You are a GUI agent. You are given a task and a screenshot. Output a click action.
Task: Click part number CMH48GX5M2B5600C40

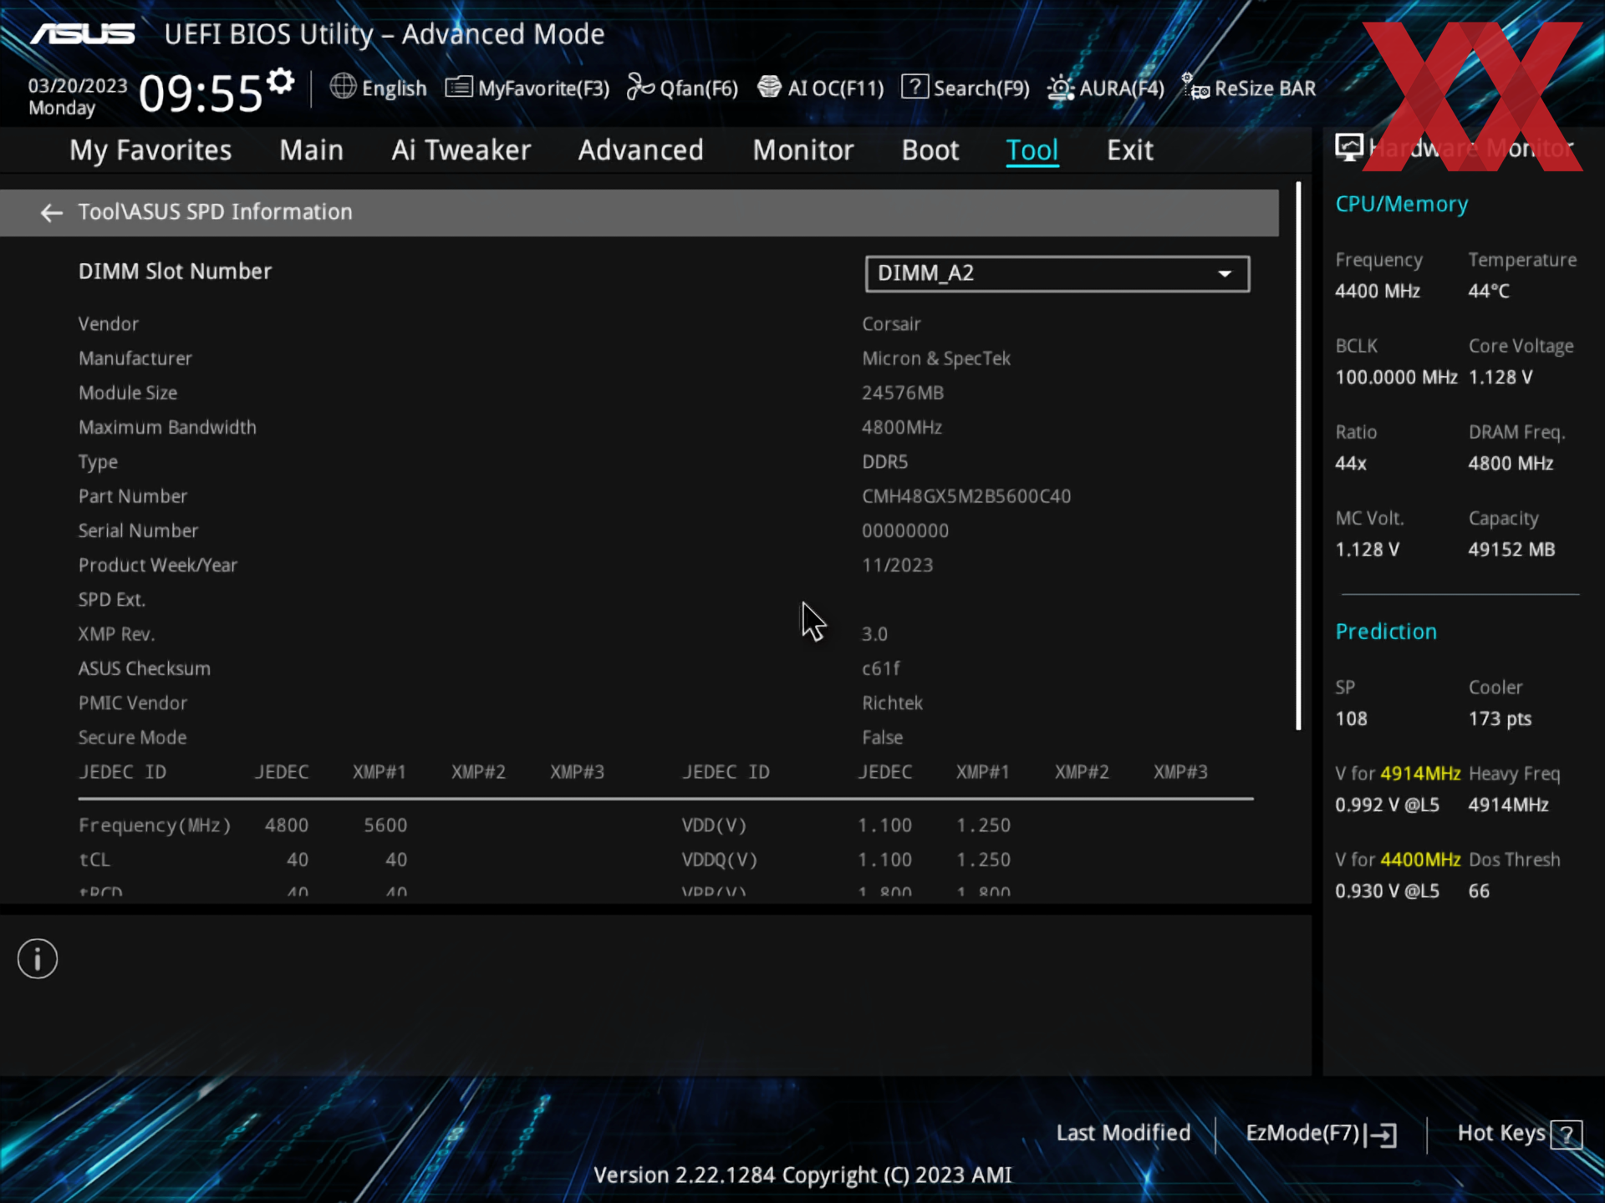click(966, 496)
